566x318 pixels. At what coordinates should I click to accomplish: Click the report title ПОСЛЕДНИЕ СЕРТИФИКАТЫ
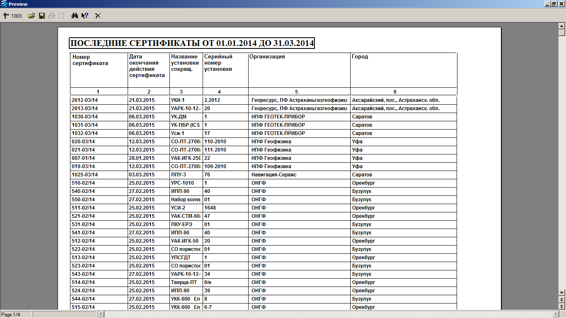pyautogui.click(x=192, y=43)
